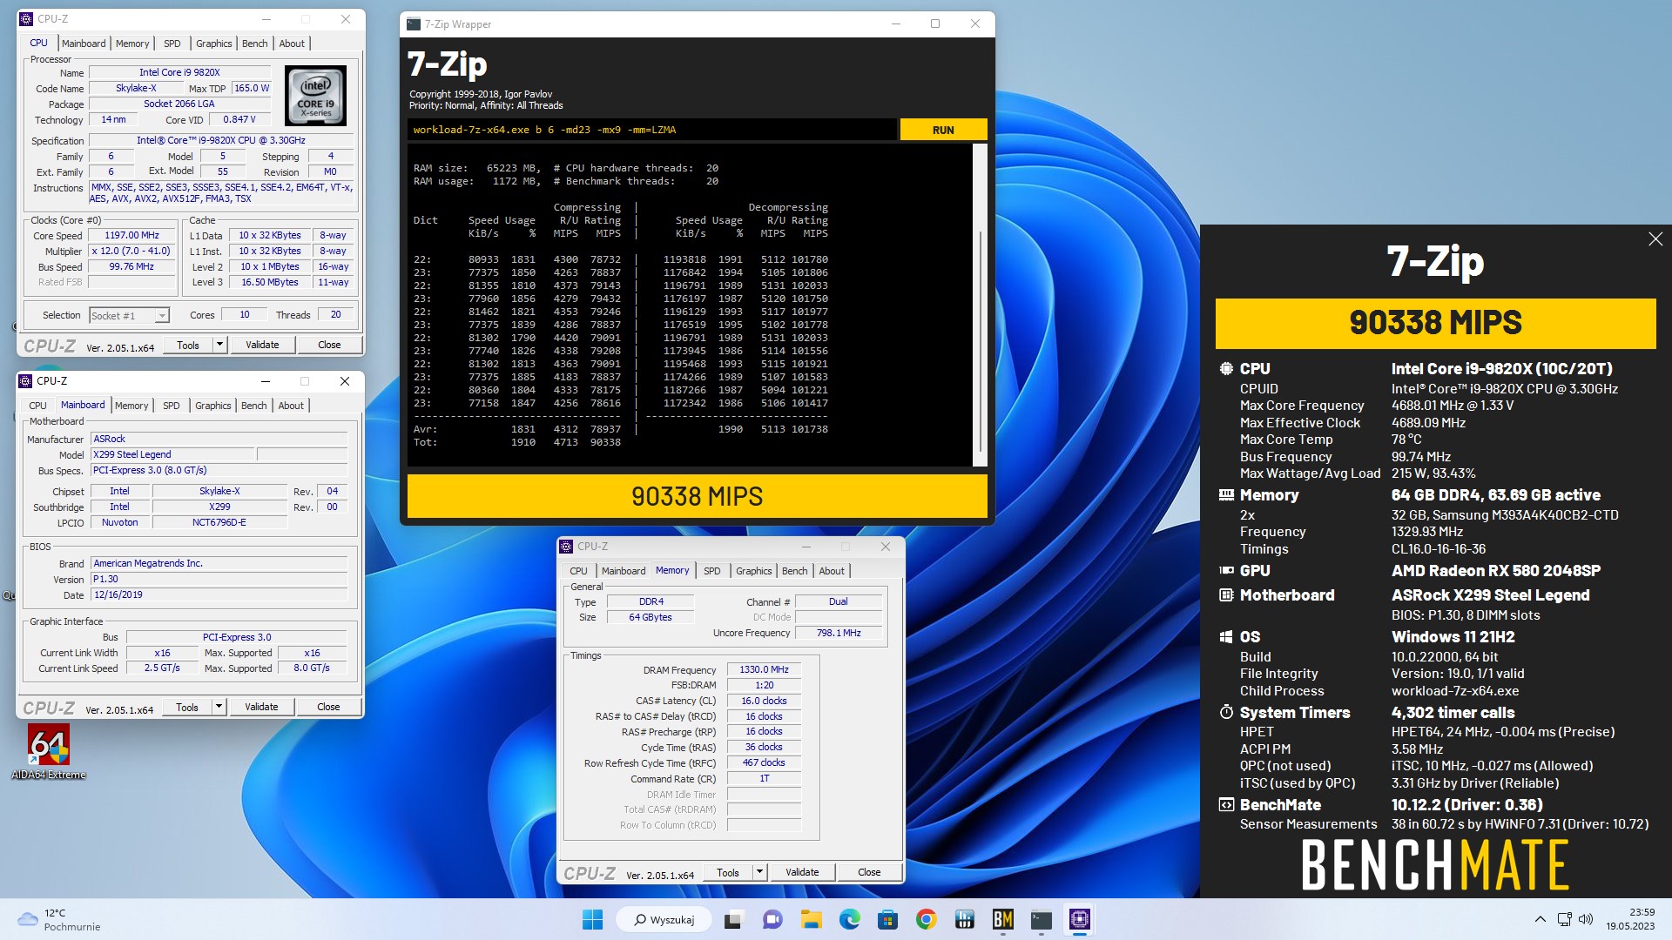Open Microsoft Store from the taskbar

887,919
